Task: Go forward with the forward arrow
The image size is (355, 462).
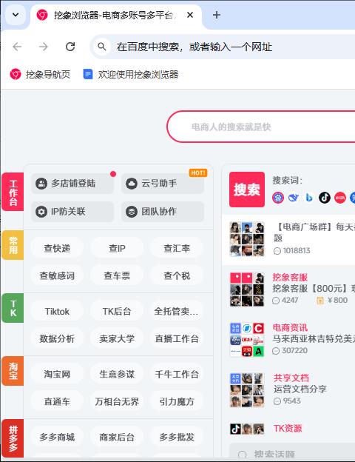Action: tap(44, 47)
